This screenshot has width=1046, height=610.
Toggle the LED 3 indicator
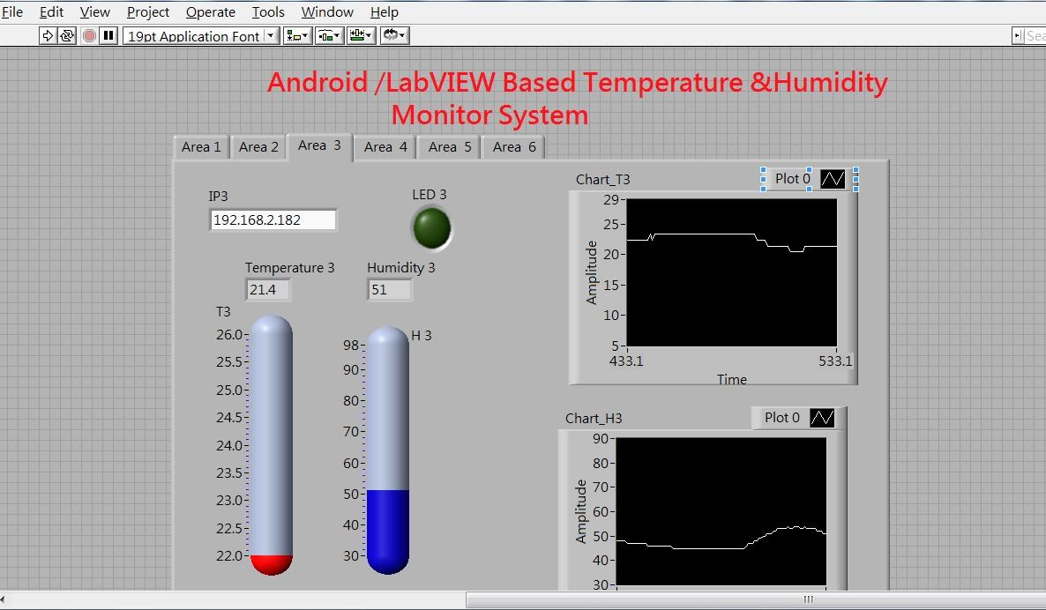pyautogui.click(x=431, y=228)
